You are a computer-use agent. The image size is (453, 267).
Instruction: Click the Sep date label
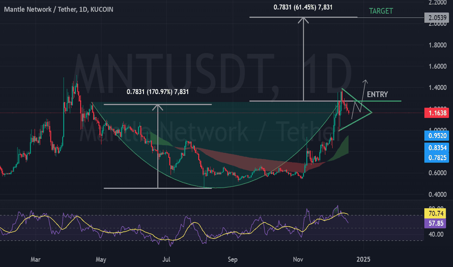[232, 260]
